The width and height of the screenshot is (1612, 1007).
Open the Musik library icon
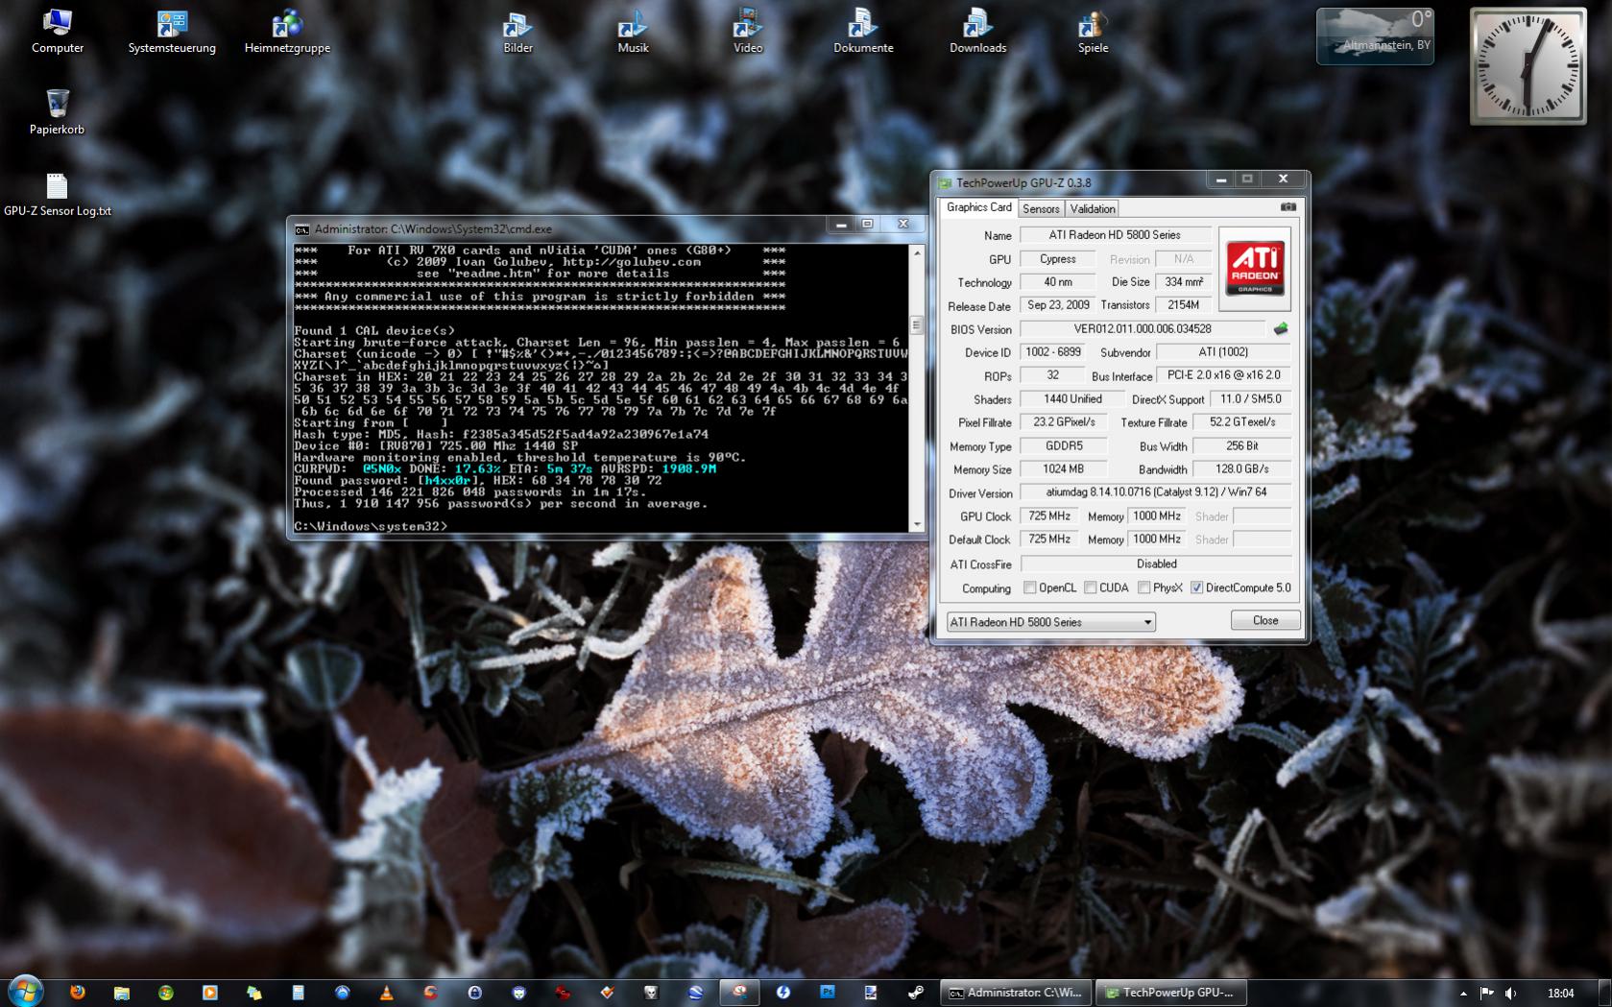pos(633,31)
